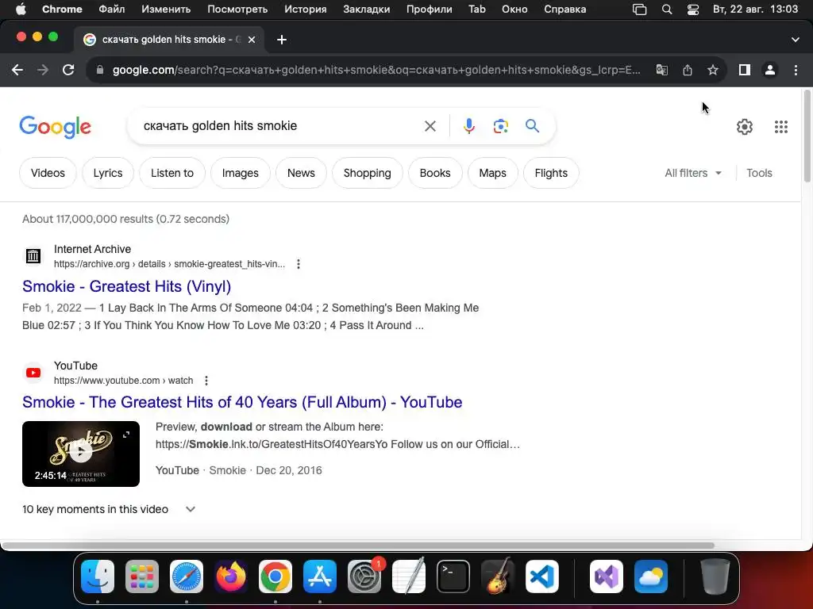This screenshot has width=813, height=609.
Task: Open the App Store from Dock
Action: point(320,576)
